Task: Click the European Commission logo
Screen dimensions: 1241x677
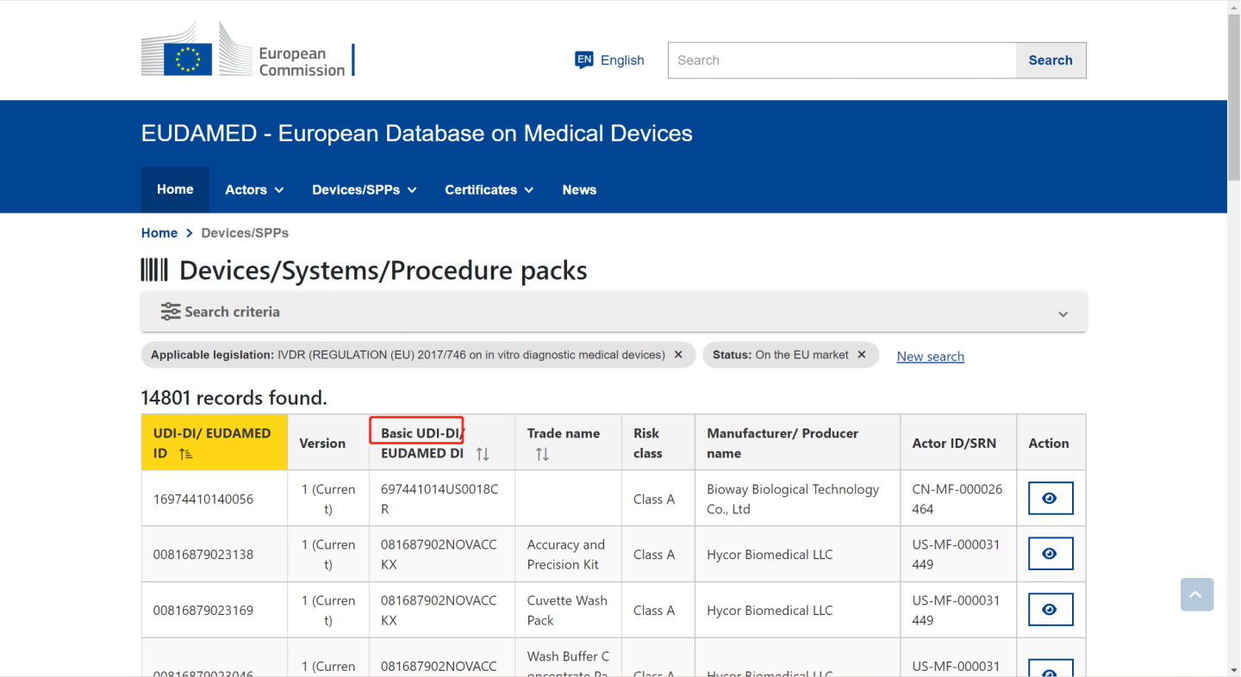Action: pos(247,50)
